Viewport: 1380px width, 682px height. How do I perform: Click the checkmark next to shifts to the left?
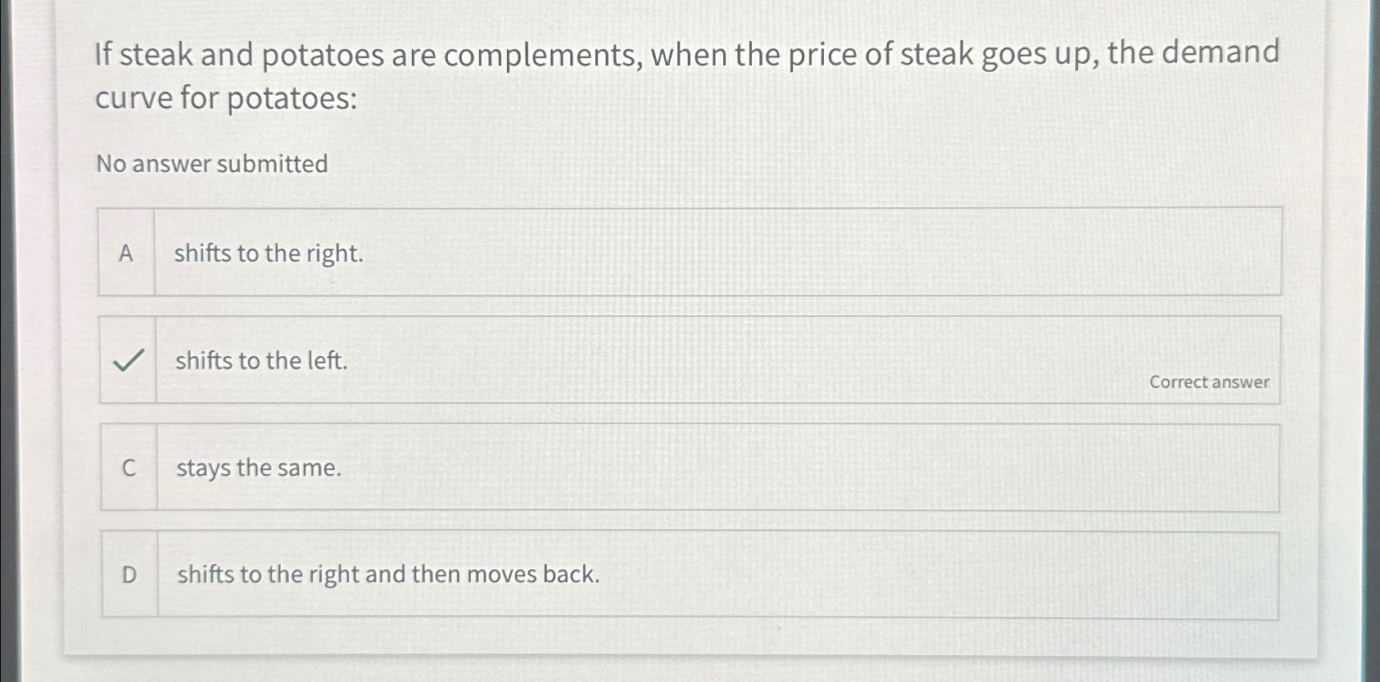129,360
